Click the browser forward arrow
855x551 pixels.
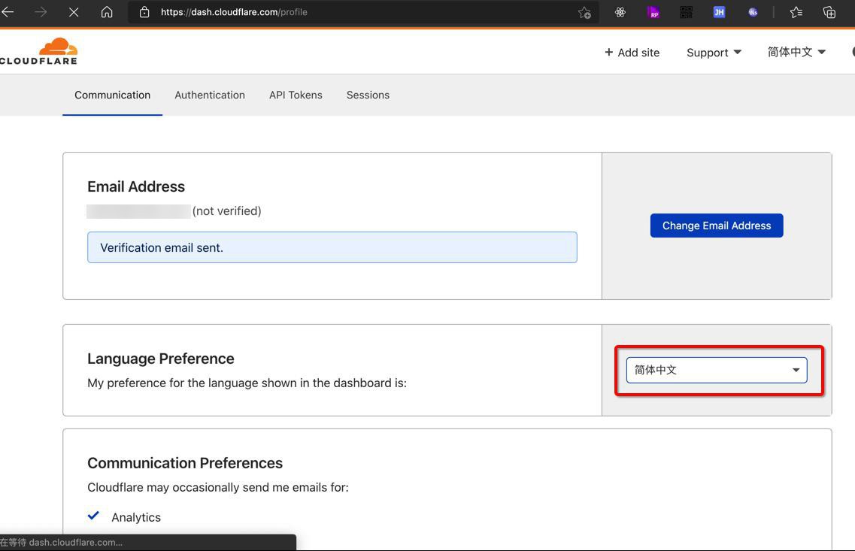41,11
